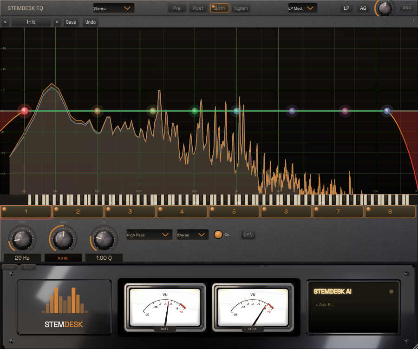The width and height of the screenshot is (418, 349).
Task: Open the top Stereo channel mode dropdown
Action: pos(113,8)
